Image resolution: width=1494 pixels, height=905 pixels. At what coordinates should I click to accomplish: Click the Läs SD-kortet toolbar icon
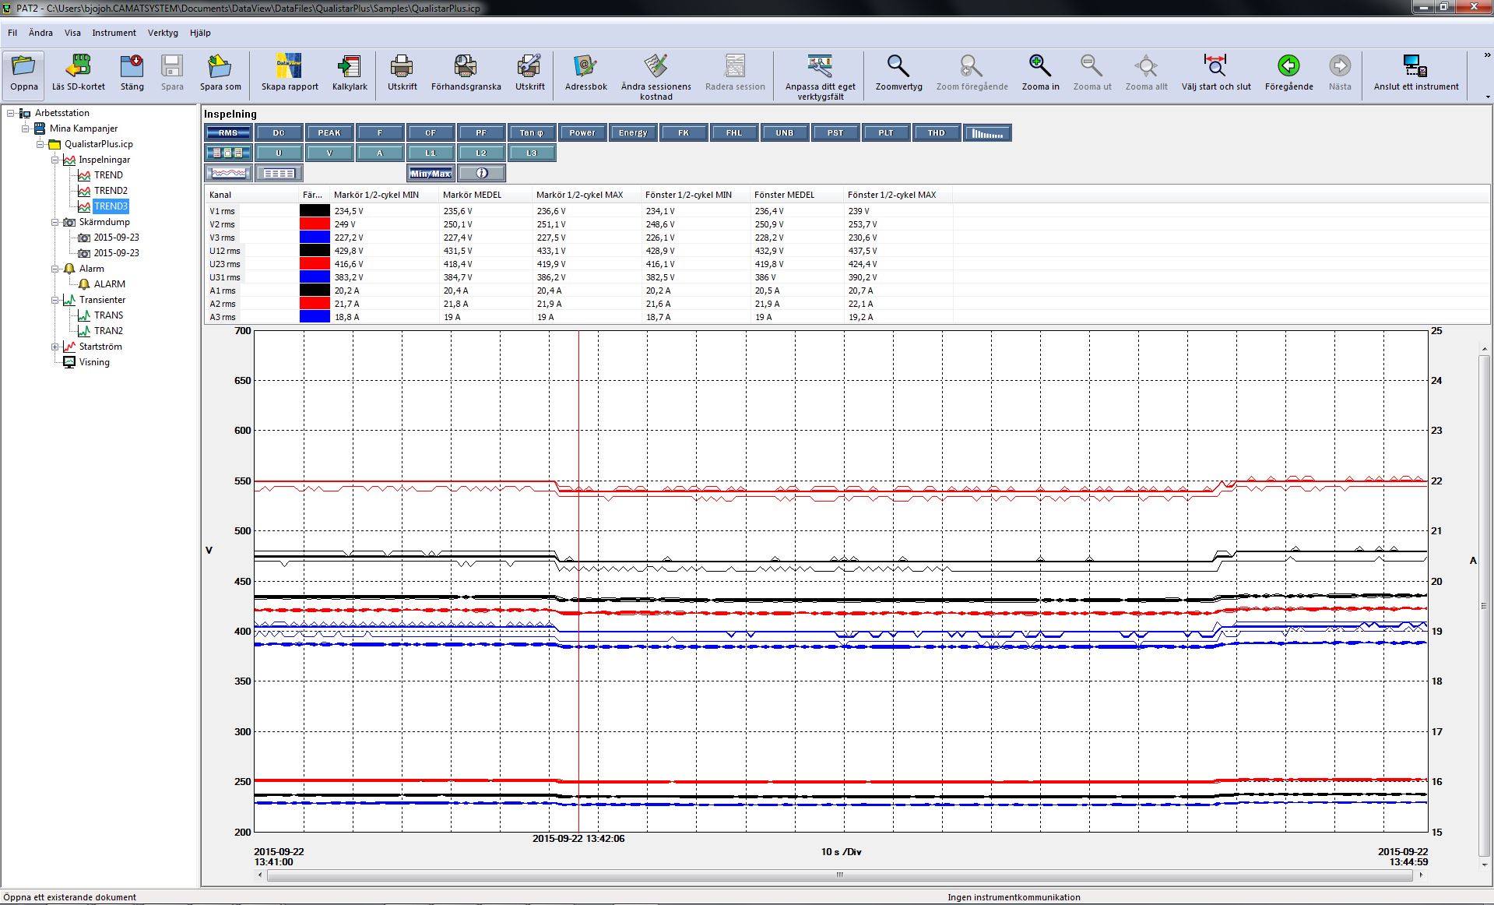(78, 67)
